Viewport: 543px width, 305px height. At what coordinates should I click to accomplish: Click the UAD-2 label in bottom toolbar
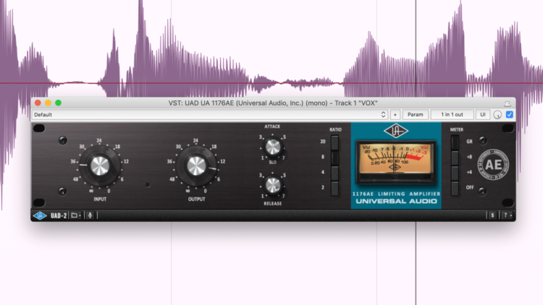pyautogui.click(x=59, y=216)
